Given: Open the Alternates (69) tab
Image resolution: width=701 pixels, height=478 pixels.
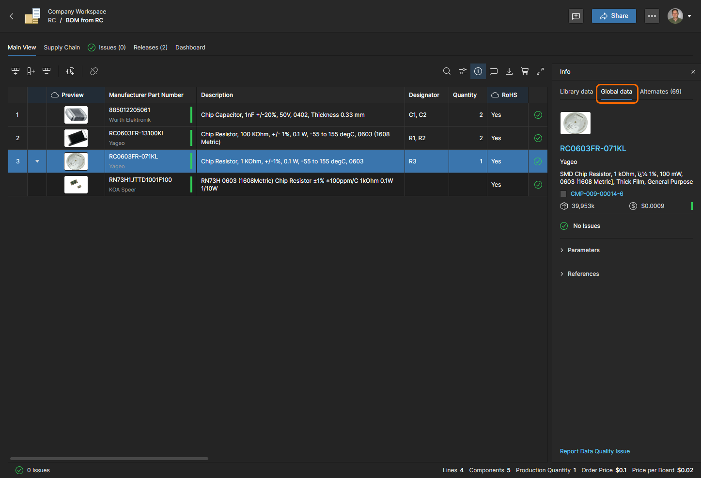Looking at the screenshot, I should (x=660, y=92).
